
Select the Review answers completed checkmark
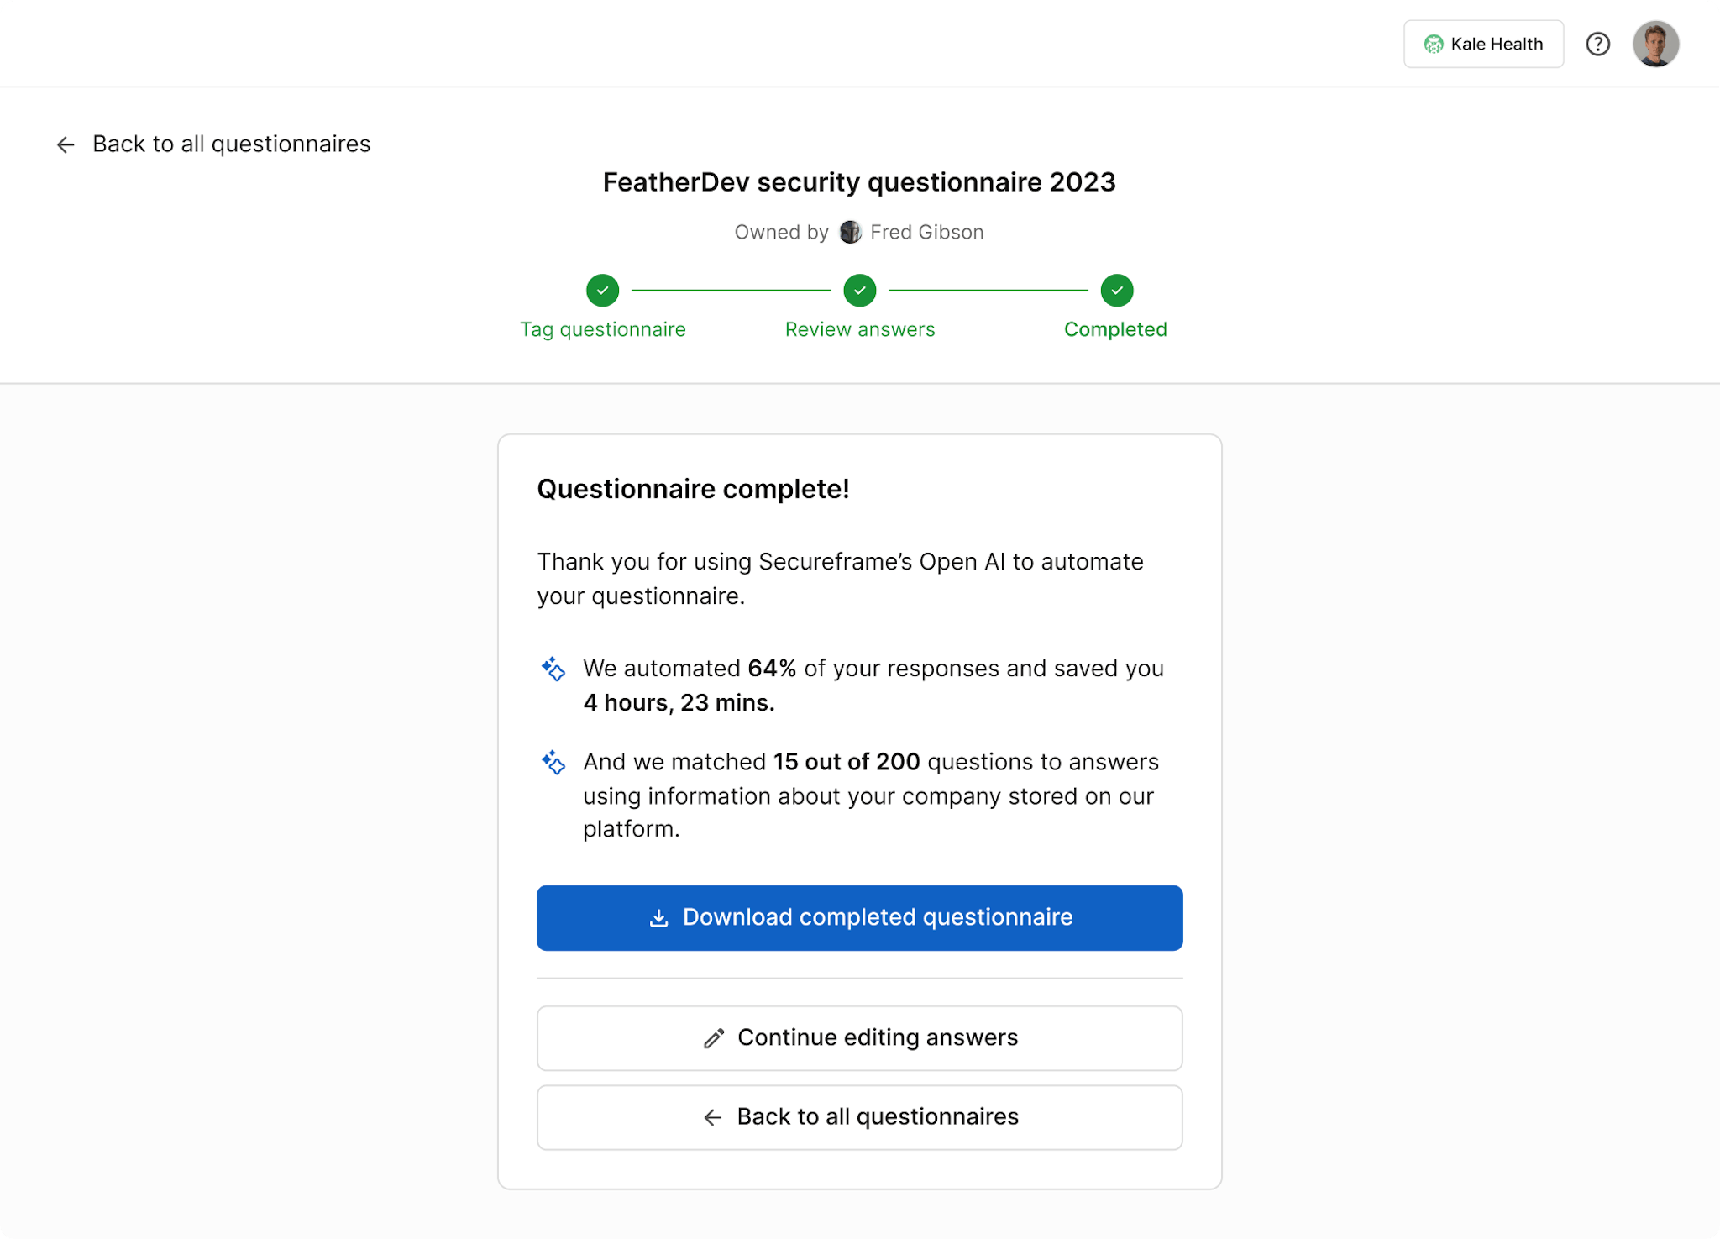click(859, 290)
